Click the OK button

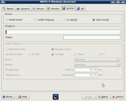[88, 97]
